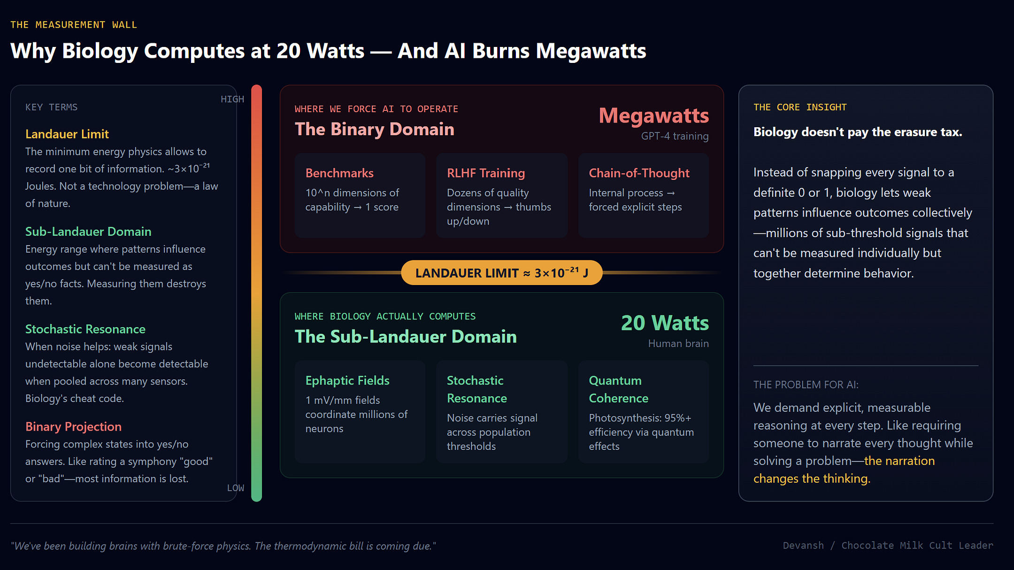Click the Landauer Limit orange pill label
The height and width of the screenshot is (570, 1014).
501,273
